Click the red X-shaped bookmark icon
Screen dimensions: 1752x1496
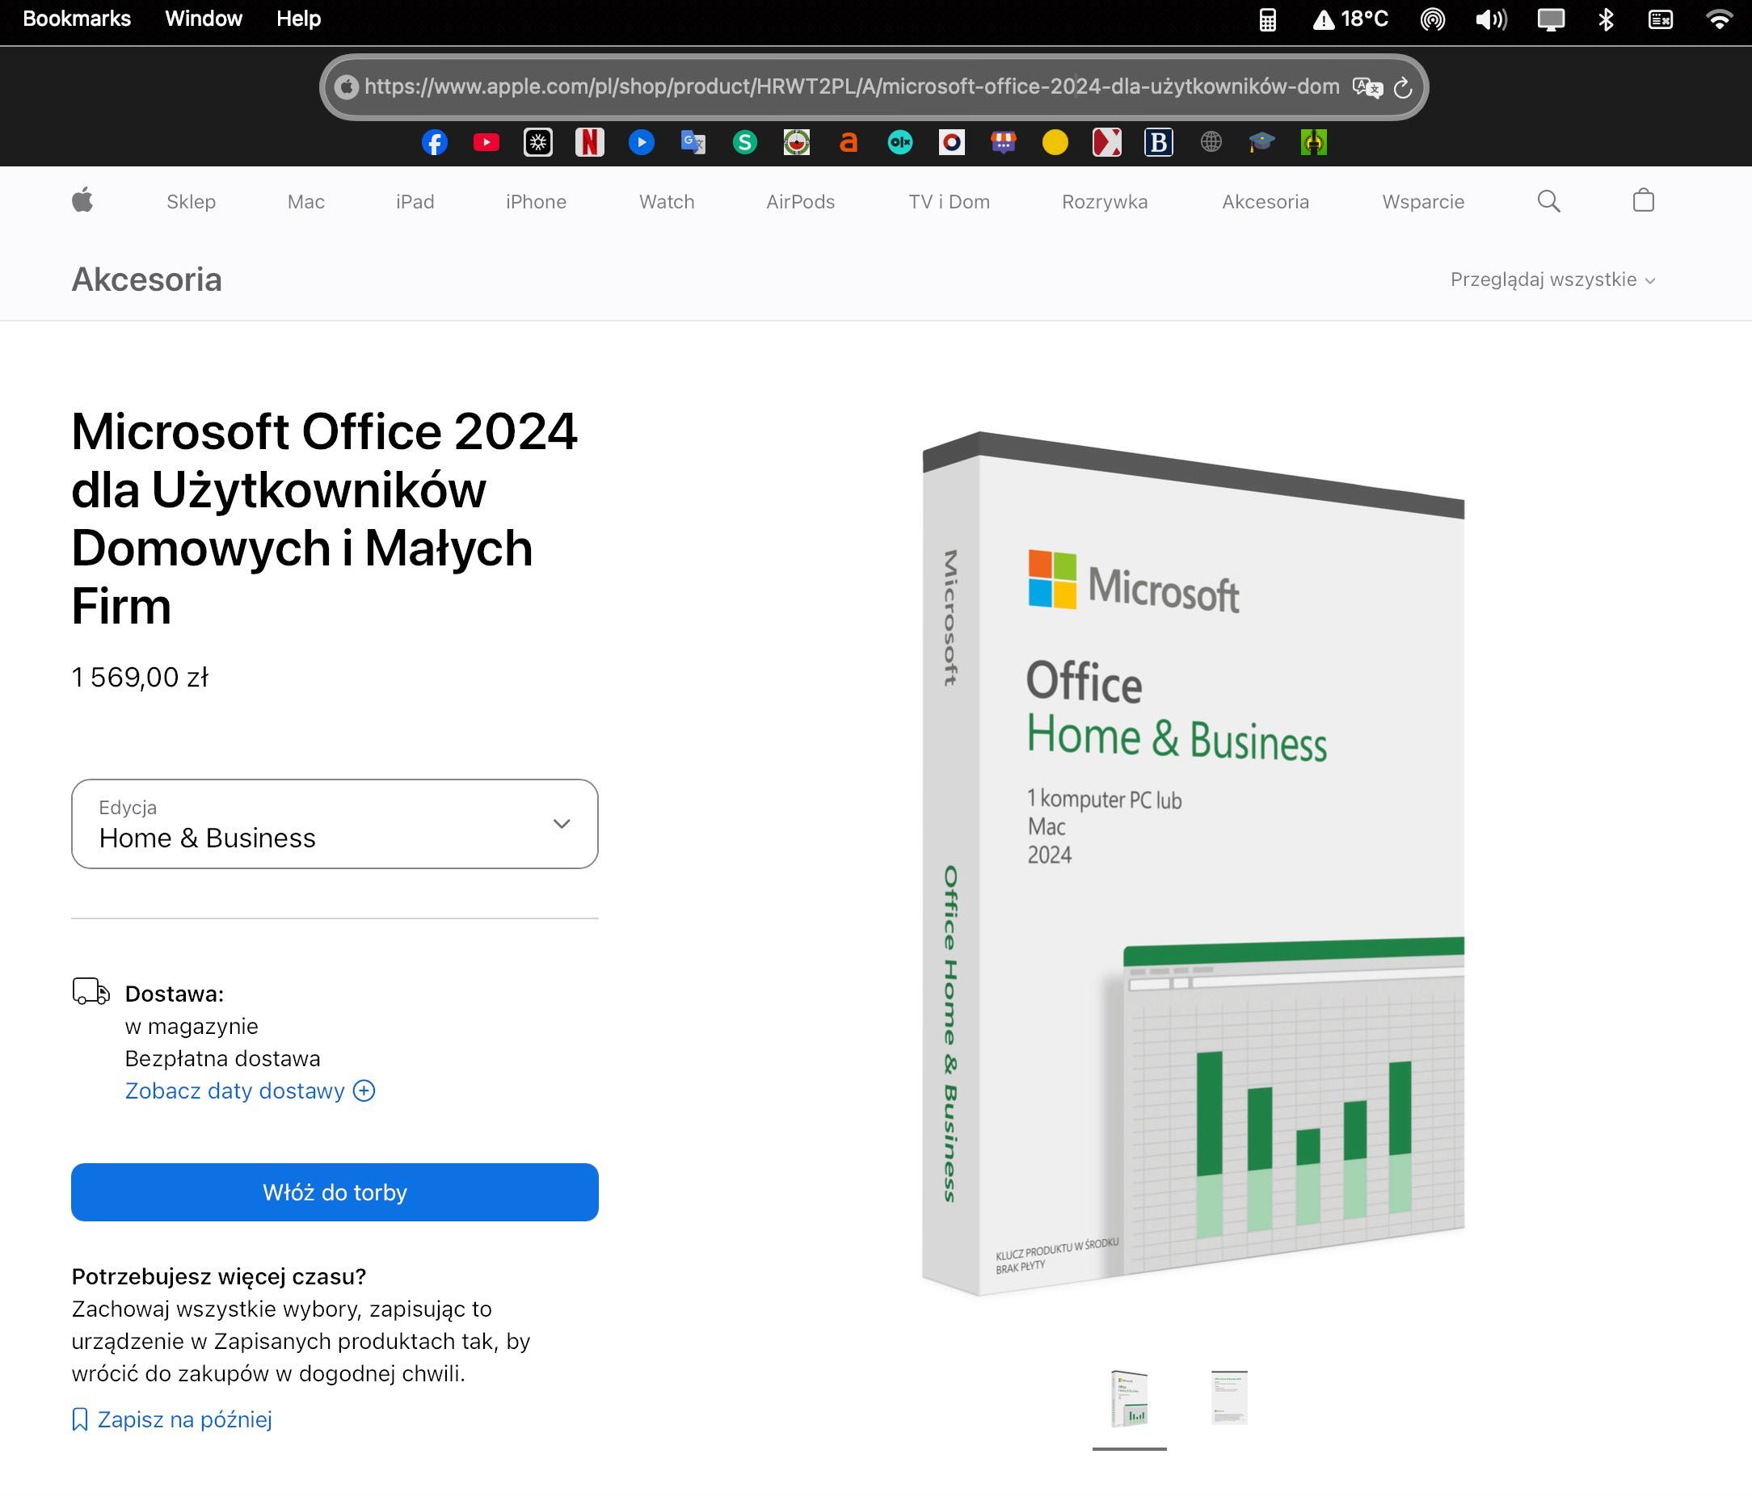1107,143
